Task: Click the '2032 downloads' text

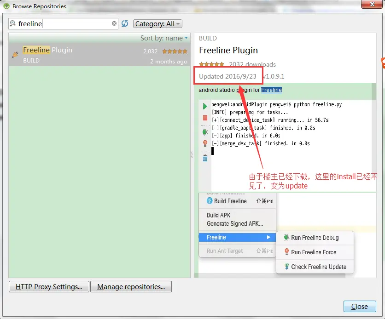Action: (x=252, y=64)
